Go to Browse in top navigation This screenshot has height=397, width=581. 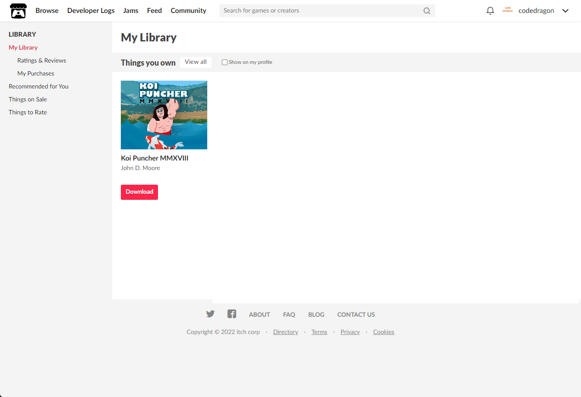(x=47, y=10)
